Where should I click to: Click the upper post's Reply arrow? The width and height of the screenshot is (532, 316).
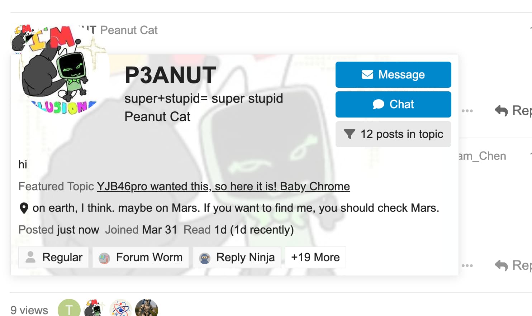[502, 111]
